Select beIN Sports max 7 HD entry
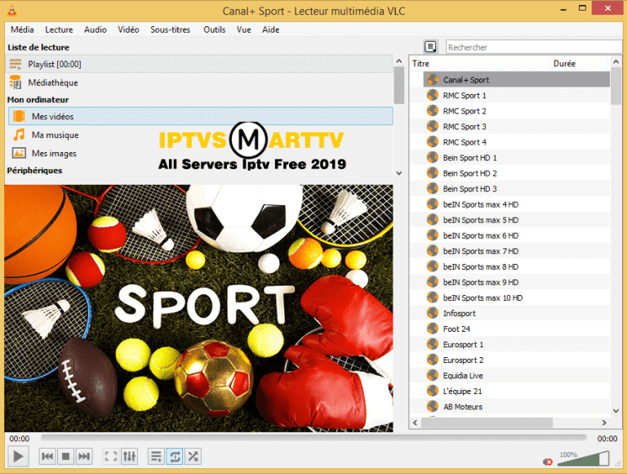627x474 pixels. point(516,251)
